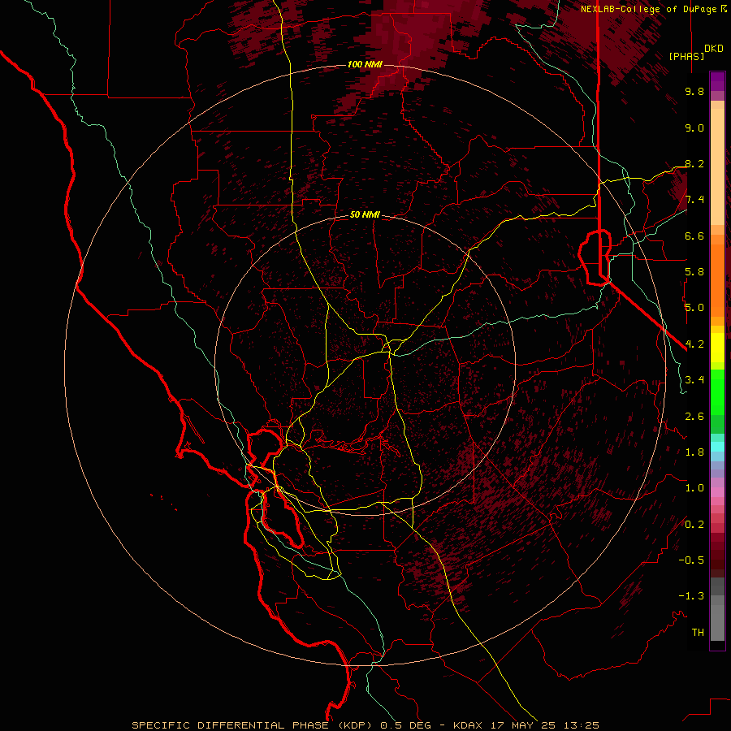Pick the yellow segment of the color bar
This screenshot has width=731, height=731.
click(717, 348)
